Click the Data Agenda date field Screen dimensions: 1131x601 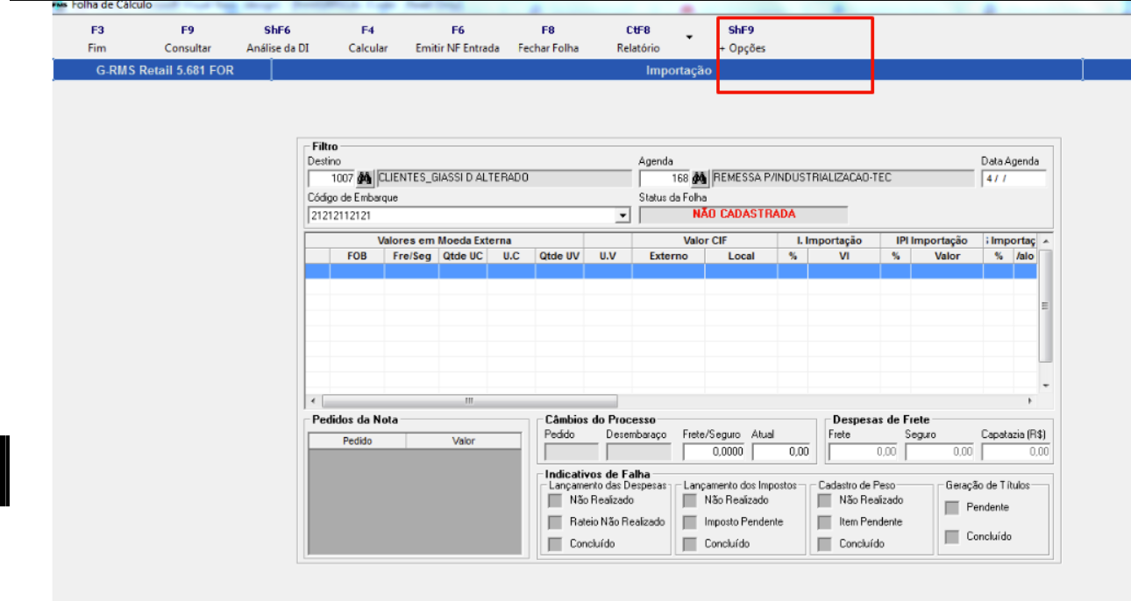point(1014,178)
